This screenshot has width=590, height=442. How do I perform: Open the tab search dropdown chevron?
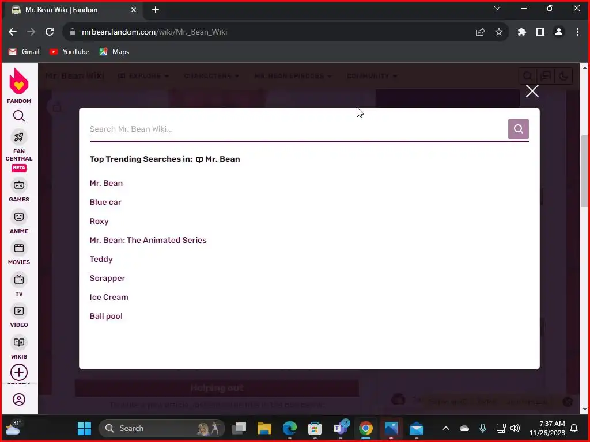pyautogui.click(x=497, y=8)
